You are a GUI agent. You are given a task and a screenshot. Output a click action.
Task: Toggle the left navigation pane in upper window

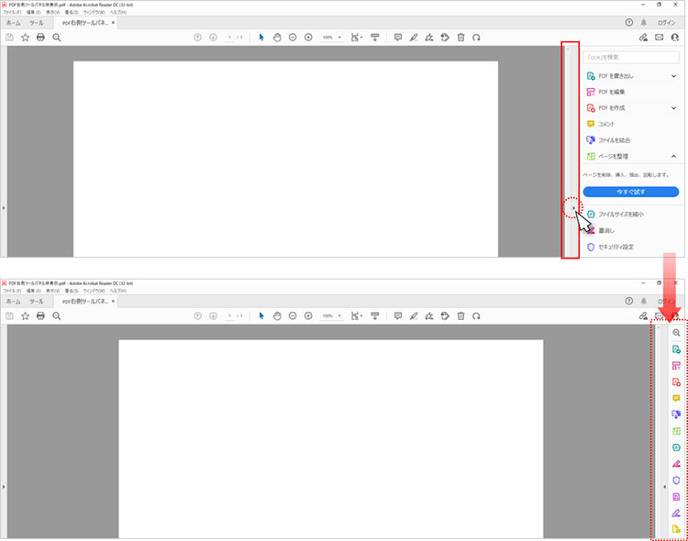(x=4, y=209)
